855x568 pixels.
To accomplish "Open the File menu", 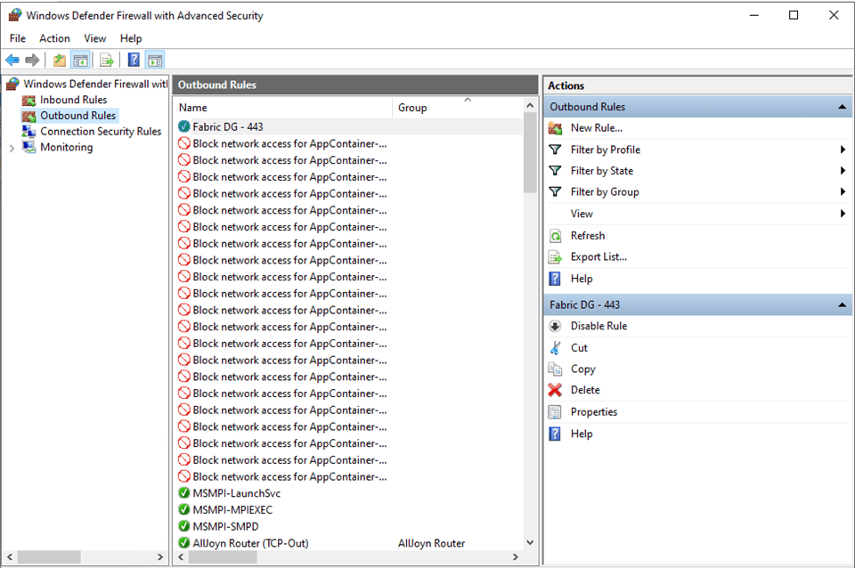I will (18, 38).
